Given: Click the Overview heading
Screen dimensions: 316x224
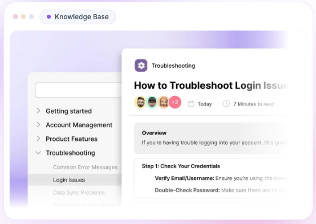Looking at the screenshot, I should pyautogui.click(x=154, y=133).
